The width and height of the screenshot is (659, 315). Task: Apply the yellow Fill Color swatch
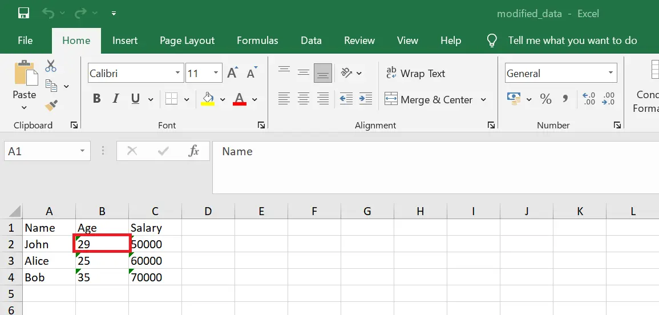pyautogui.click(x=208, y=99)
